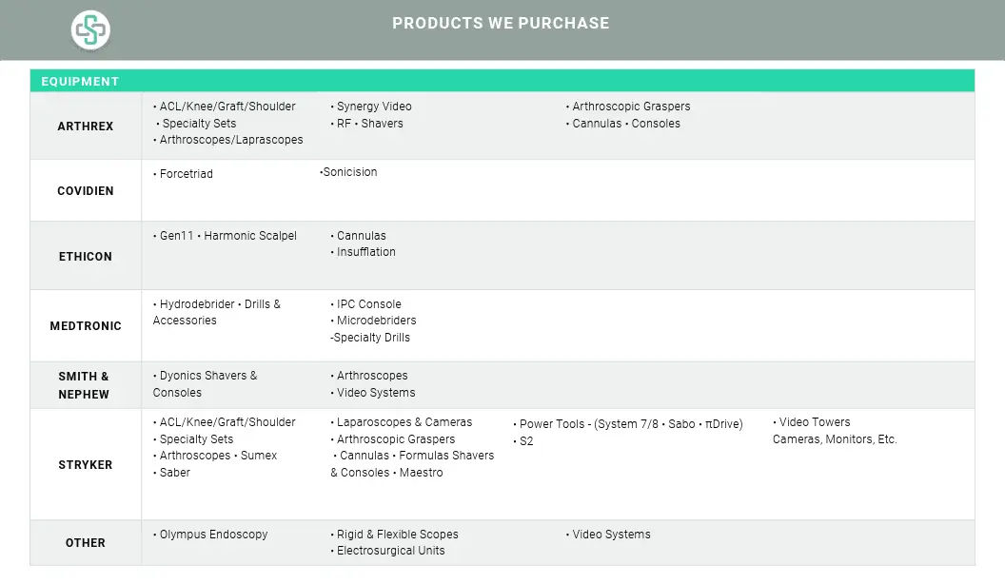Select the Medtronic row label

click(x=86, y=326)
